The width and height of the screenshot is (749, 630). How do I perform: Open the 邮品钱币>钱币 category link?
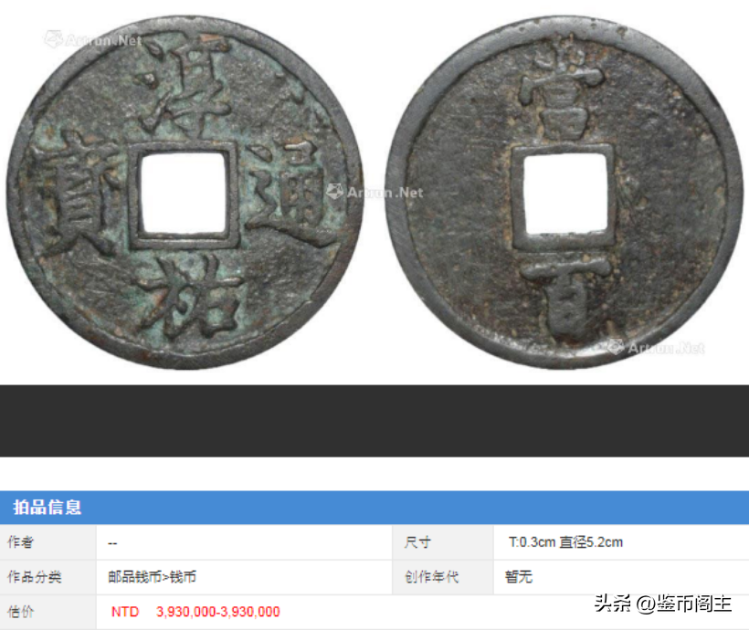coord(152,577)
